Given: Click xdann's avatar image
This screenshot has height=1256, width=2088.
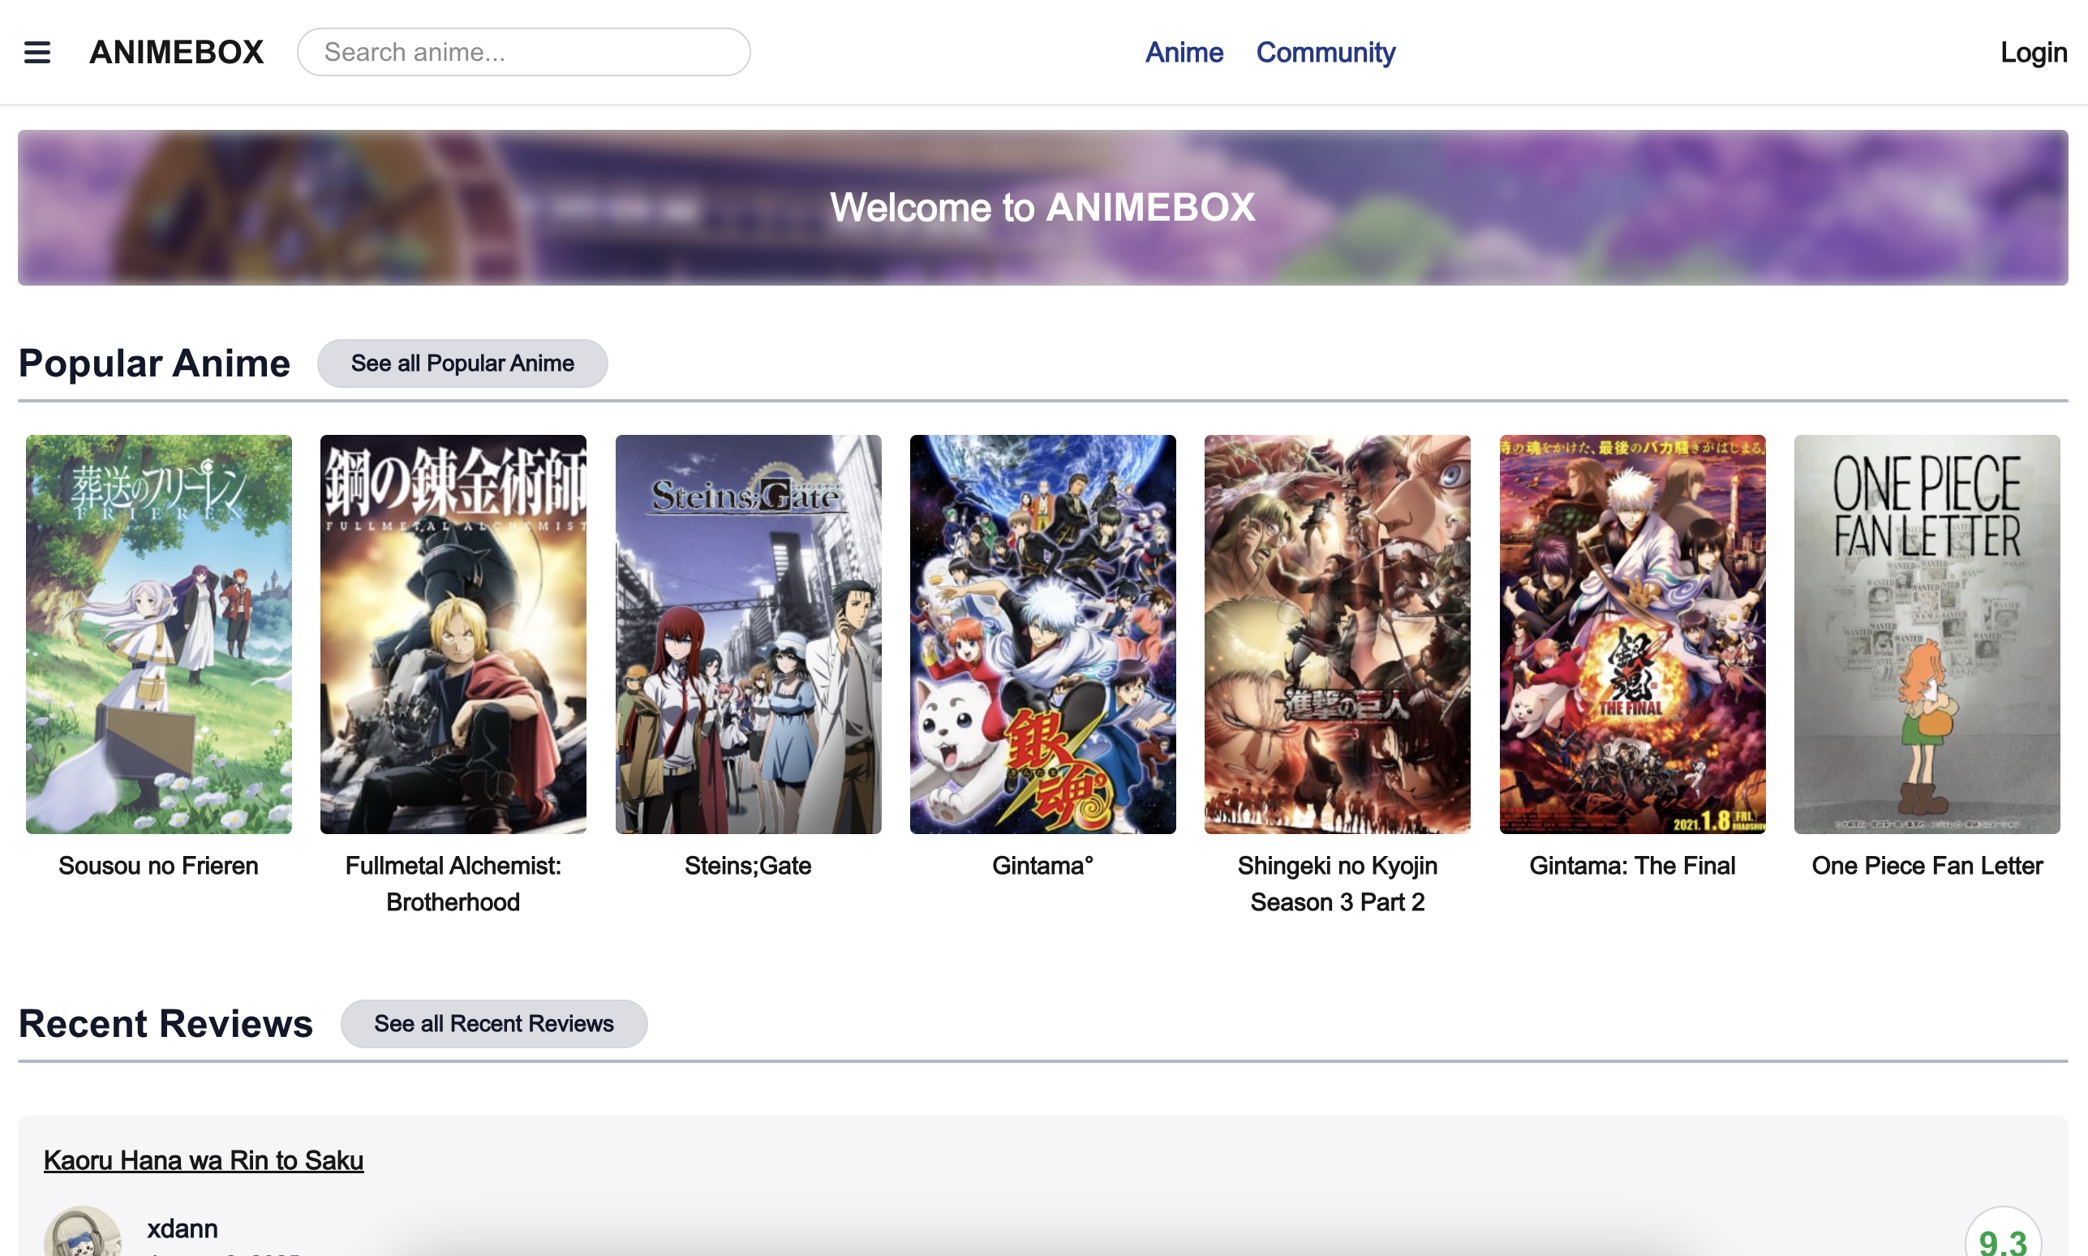Looking at the screenshot, I should click(82, 1232).
